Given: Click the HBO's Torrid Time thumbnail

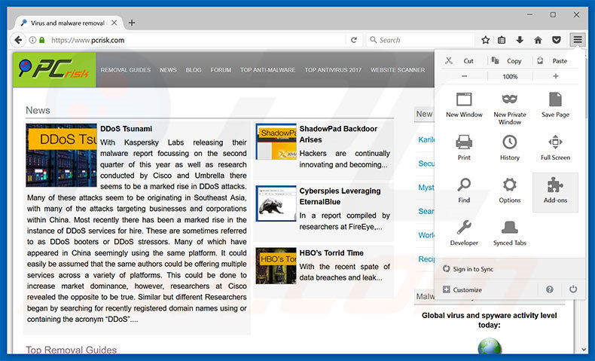Looking at the screenshot, I should point(276,266).
